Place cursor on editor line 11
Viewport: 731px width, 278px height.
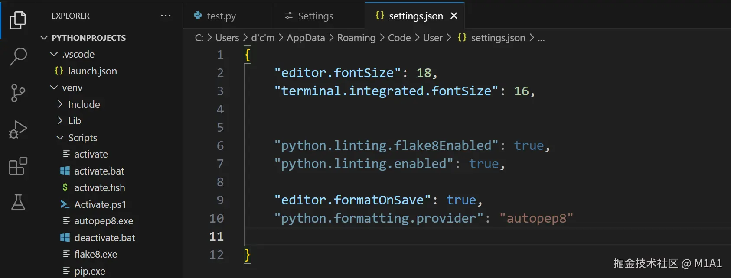coord(390,236)
